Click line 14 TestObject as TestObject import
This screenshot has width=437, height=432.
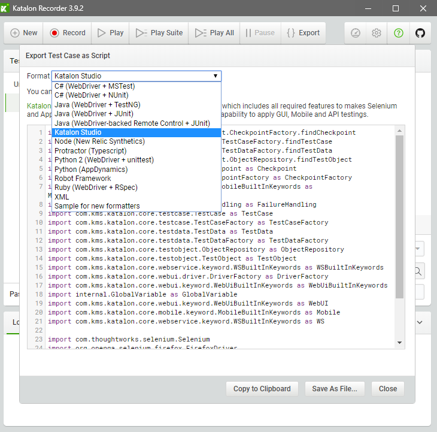click(172, 258)
